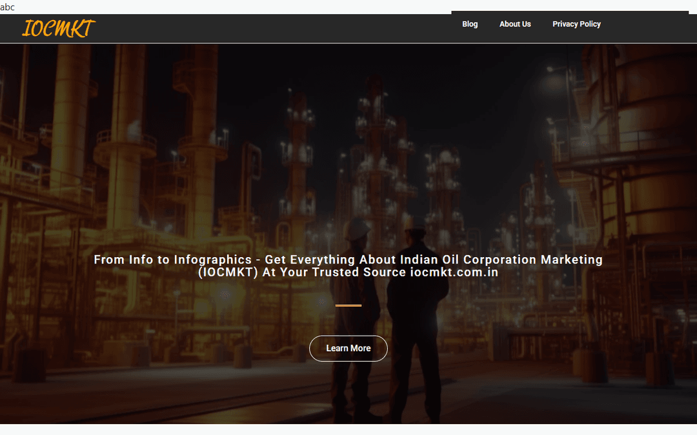Go to the About Us page
The image size is (697, 435).
[x=515, y=24]
